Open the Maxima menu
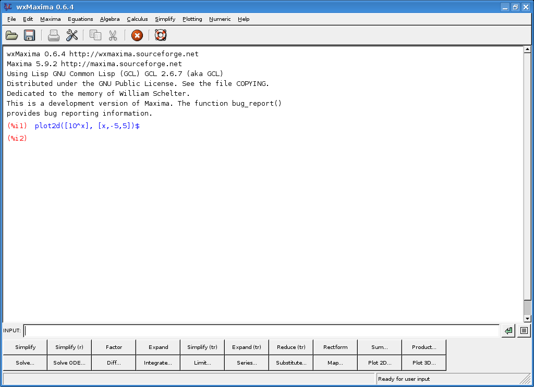Image resolution: width=534 pixels, height=387 pixels. 51,19
